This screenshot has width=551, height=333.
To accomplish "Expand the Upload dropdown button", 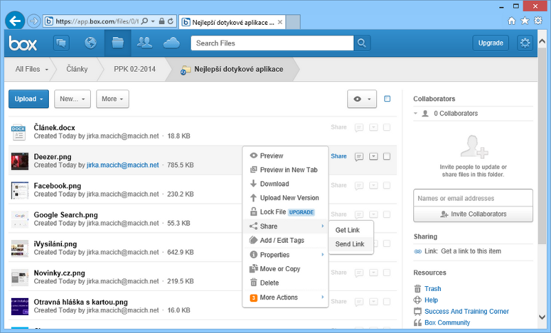I will pyautogui.click(x=28, y=99).
